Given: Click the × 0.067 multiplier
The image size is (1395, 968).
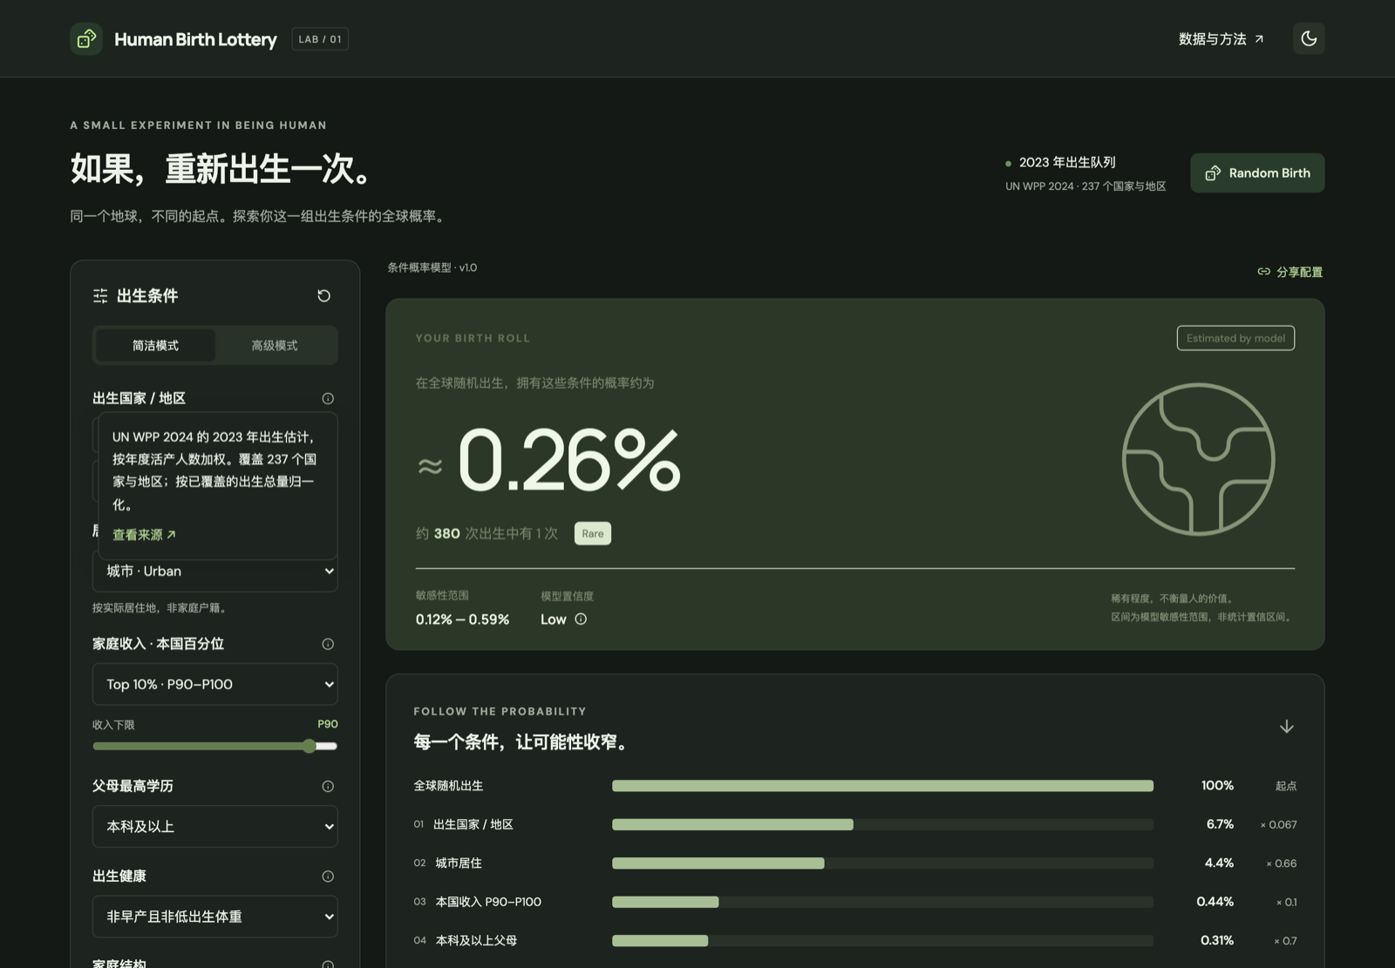Looking at the screenshot, I should click(x=1278, y=824).
